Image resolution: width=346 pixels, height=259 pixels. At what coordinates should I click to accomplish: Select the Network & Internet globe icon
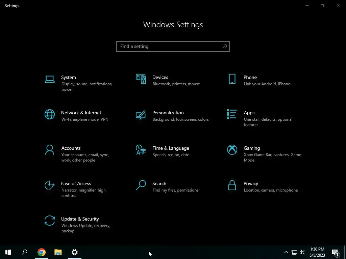(x=50, y=114)
